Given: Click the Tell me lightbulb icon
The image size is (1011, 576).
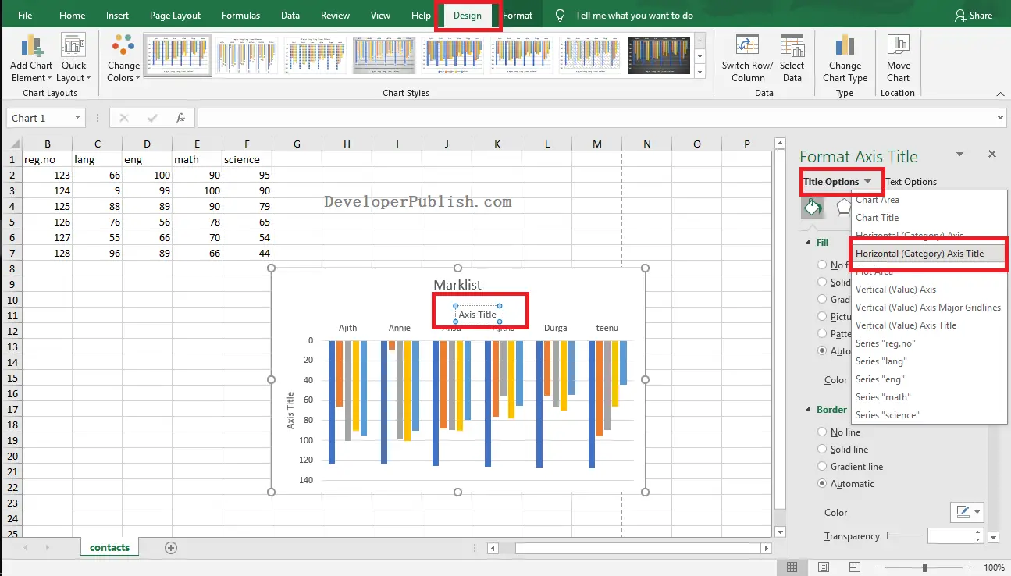Looking at the screenshot, I should 560,16.
